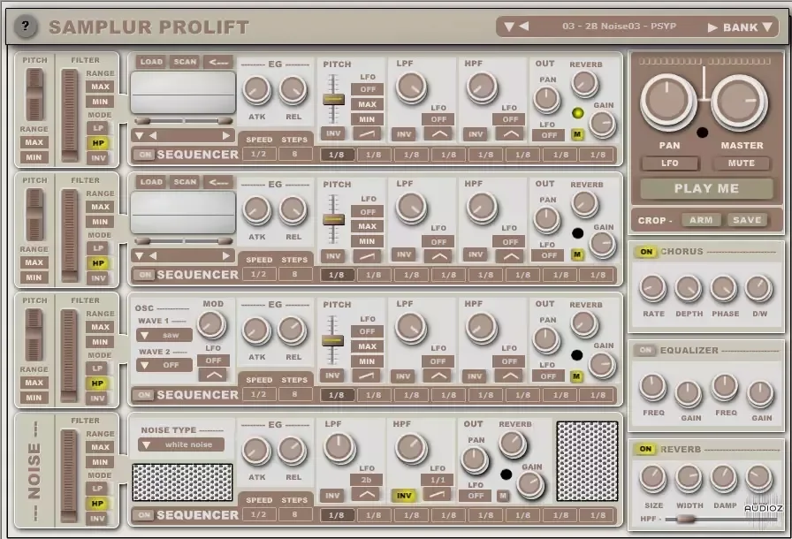The width and height of the screenshot is (792, 539).
Task: Toggle HP filter mode in first row
Action: point(98,143)
